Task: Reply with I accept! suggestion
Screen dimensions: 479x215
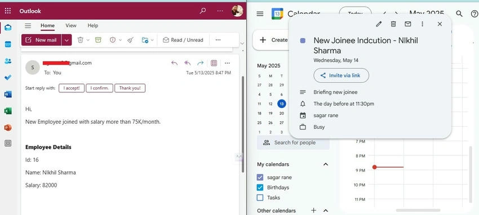Action: (x=72, y=88)
